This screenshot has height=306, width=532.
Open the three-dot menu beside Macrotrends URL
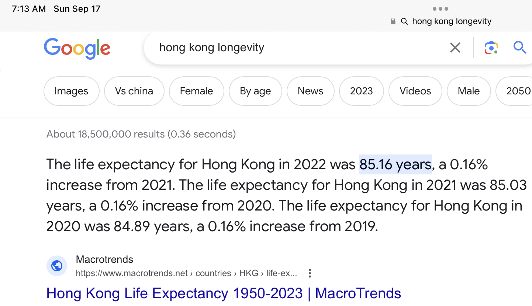coord(310,273)
